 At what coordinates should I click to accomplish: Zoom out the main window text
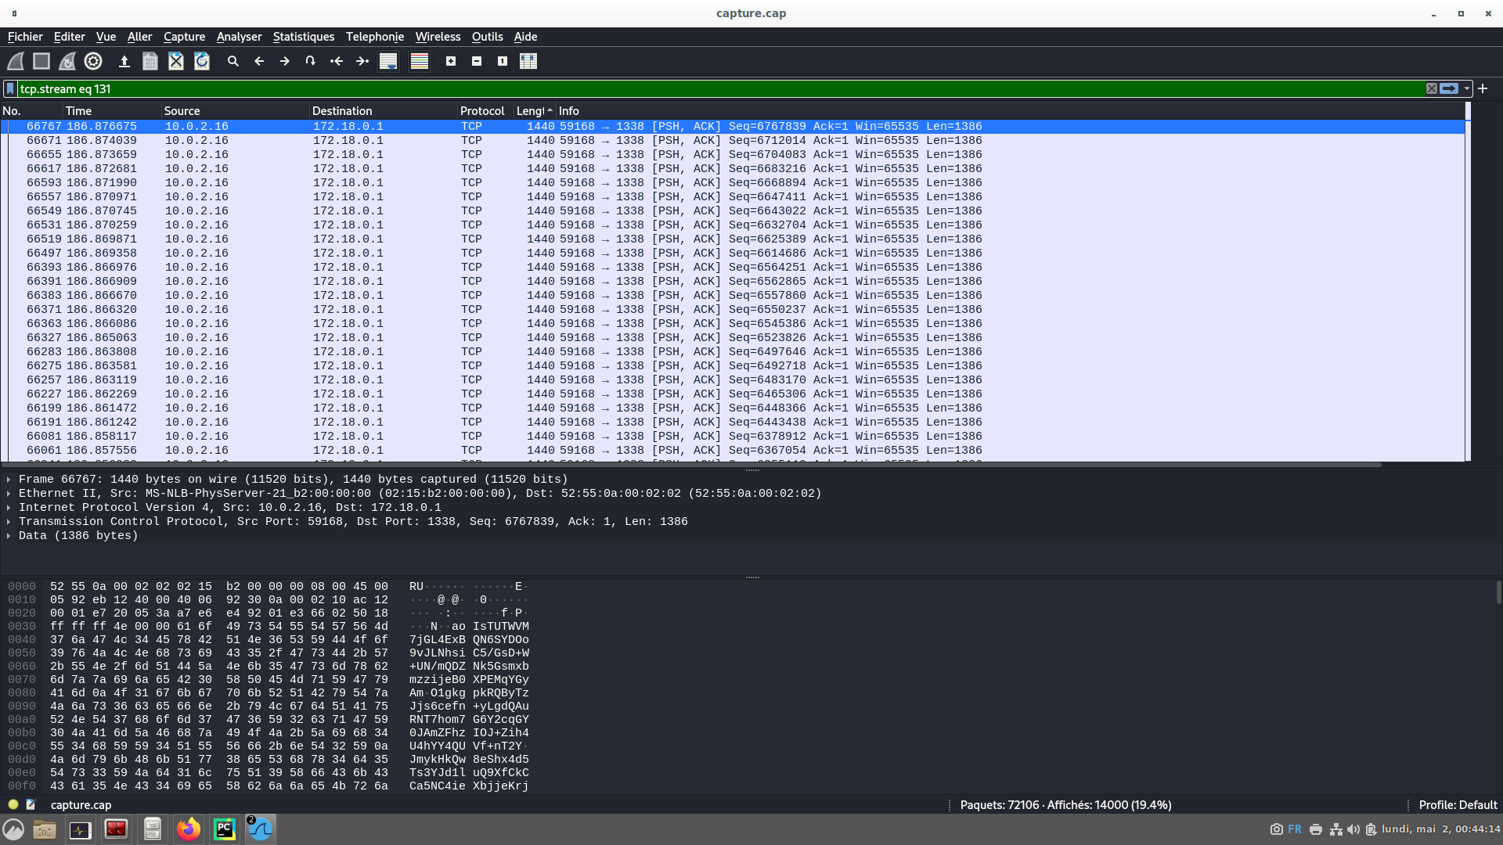click(x=477, y=61)
